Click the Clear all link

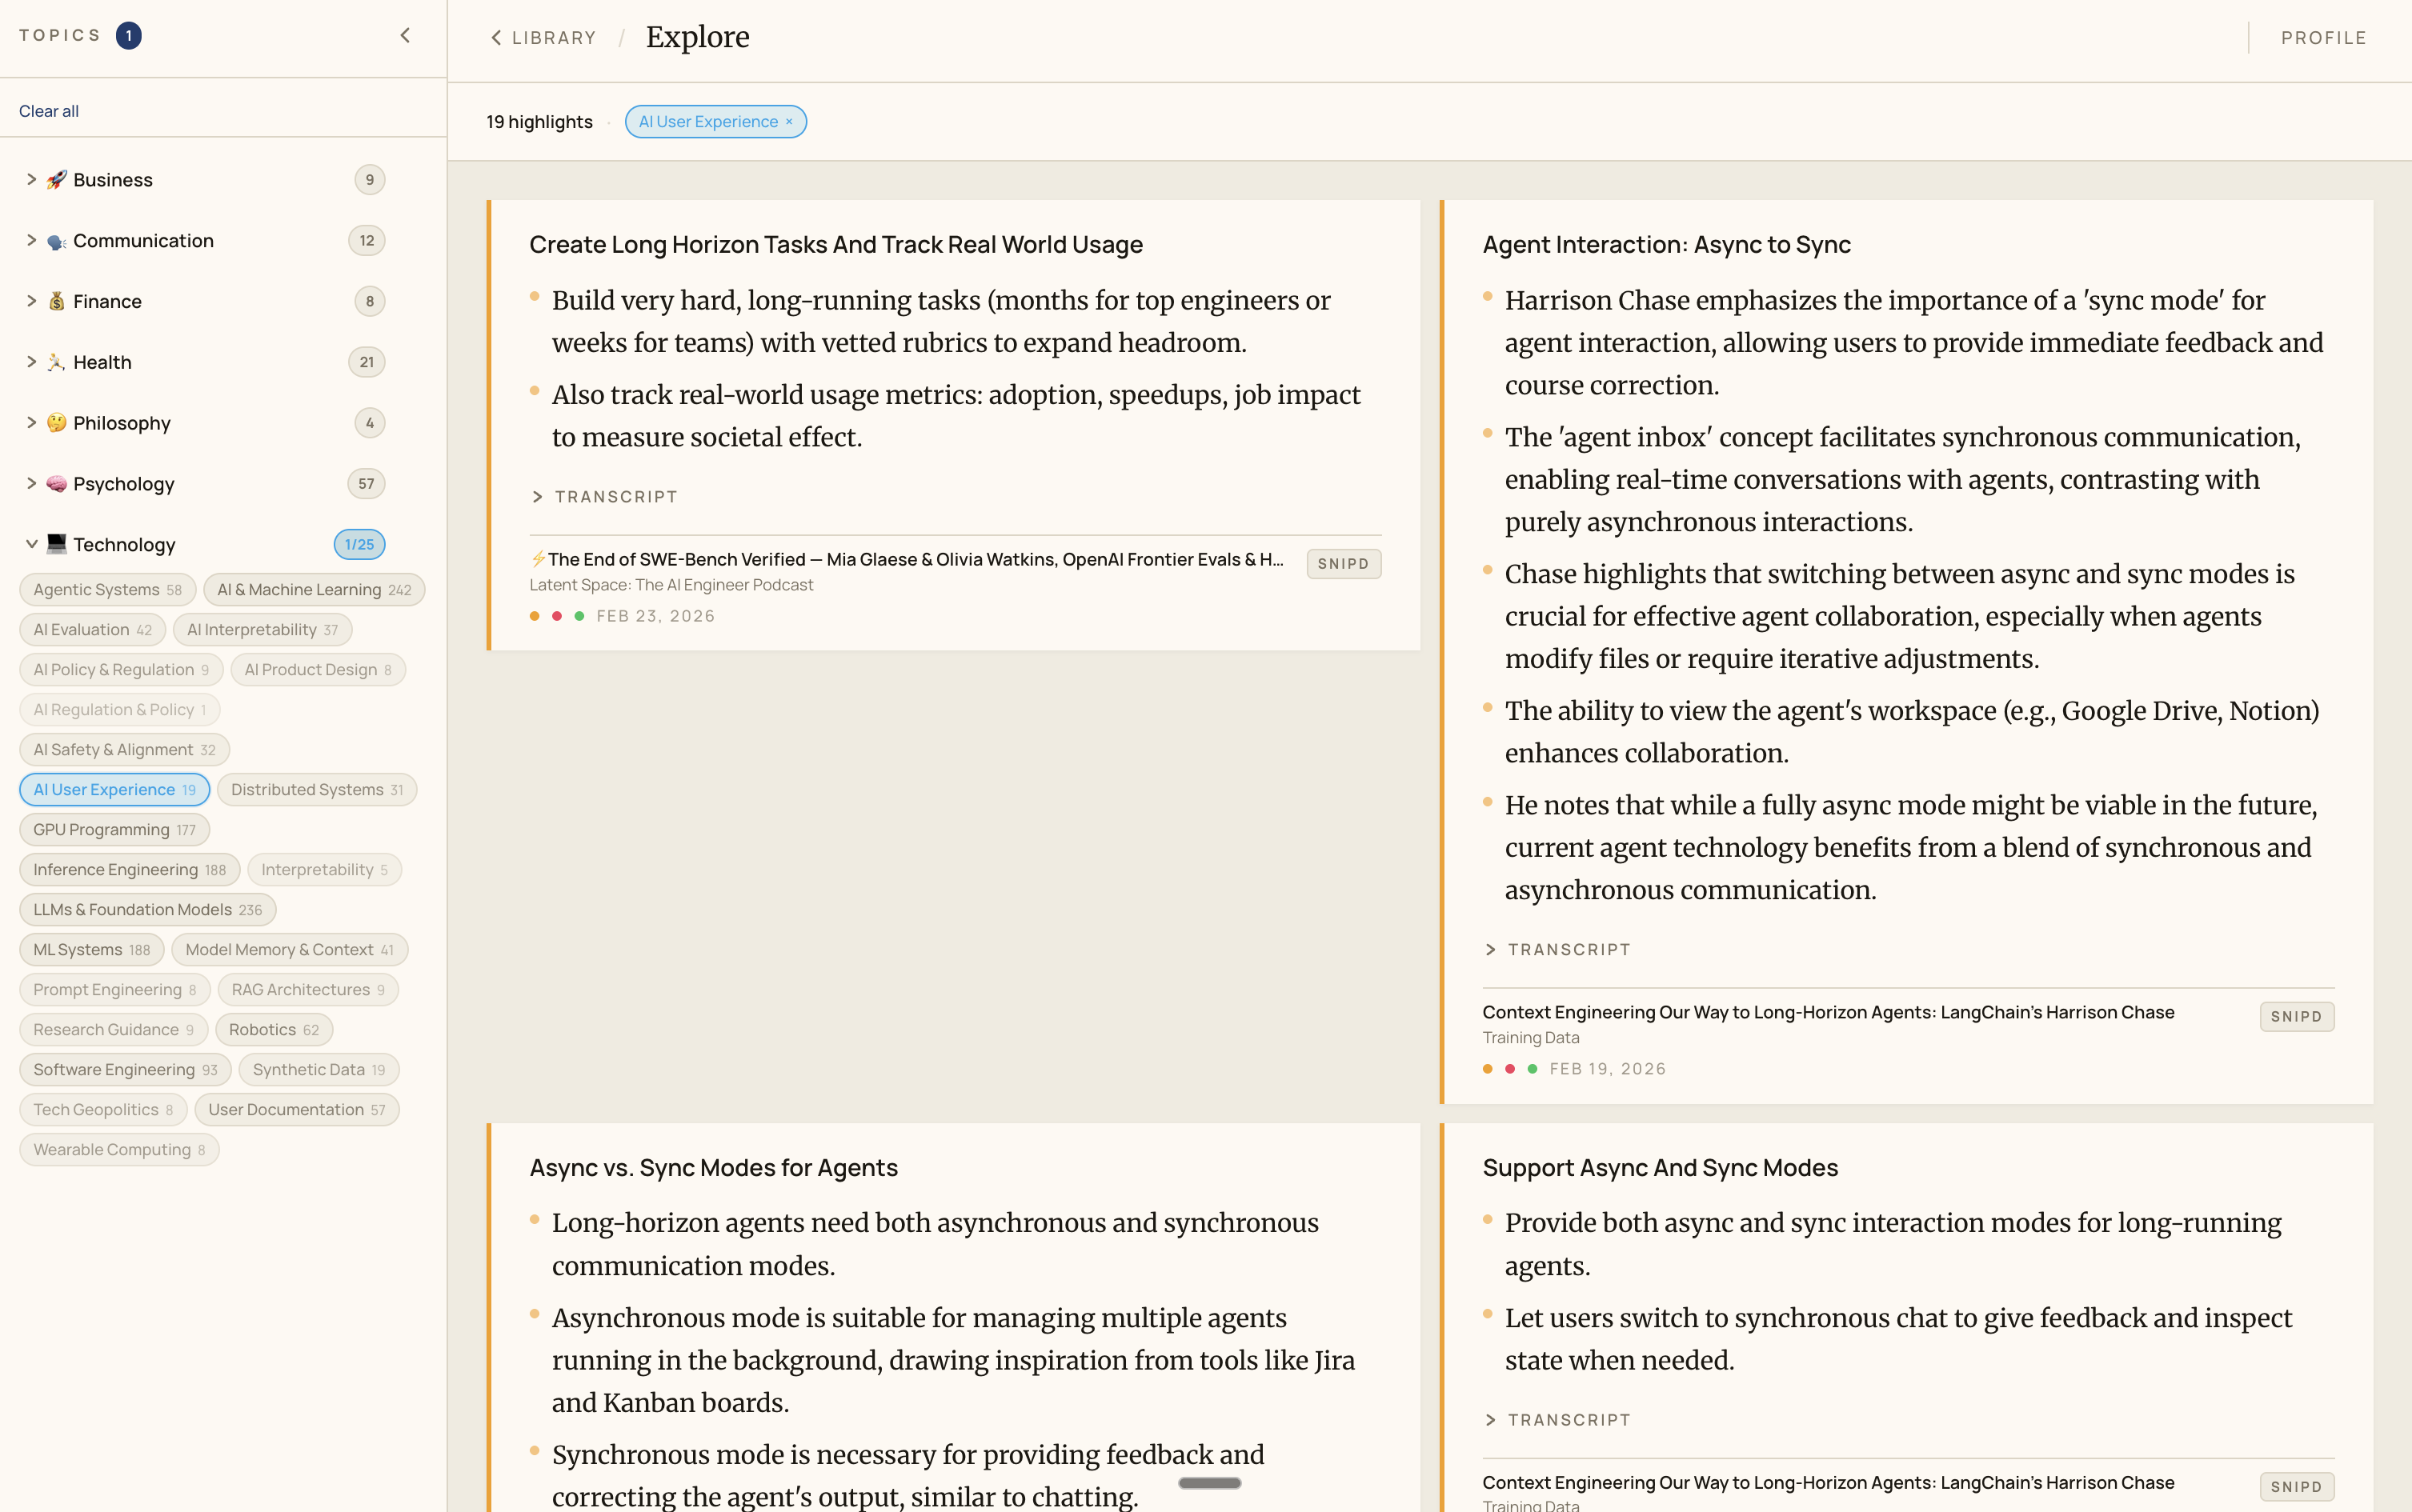[x=48, y=110]
